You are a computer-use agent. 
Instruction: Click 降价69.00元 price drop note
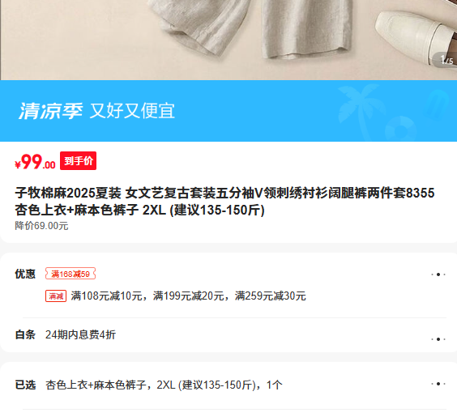pyautogui.click(x=41, y=226)
